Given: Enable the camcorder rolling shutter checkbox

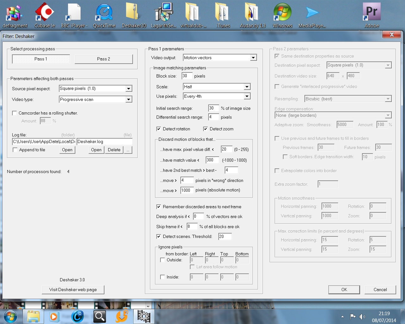Looking at the screenshot, I should click(15, 113).
